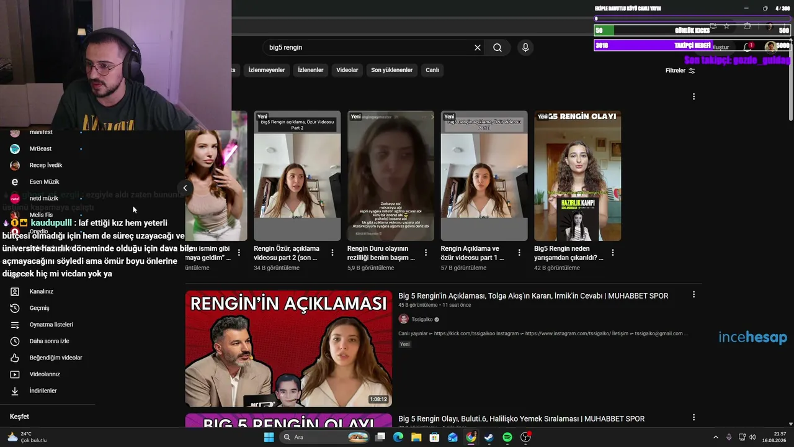
Task: Launch Microsoft Edge from the taskbar
Action: tap(398, 437)
